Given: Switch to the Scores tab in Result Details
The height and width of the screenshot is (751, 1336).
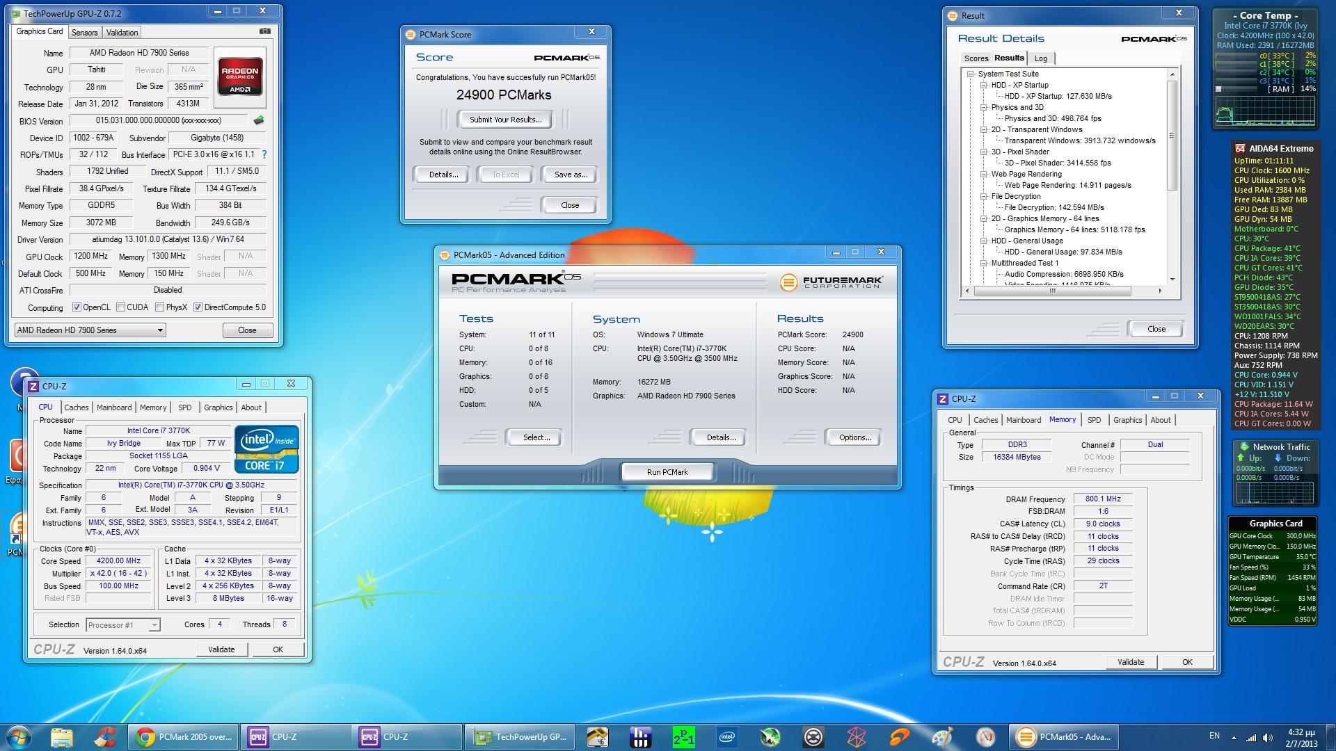Looking at the screenshot, I should pyautogui.click(x=976, y=58).
